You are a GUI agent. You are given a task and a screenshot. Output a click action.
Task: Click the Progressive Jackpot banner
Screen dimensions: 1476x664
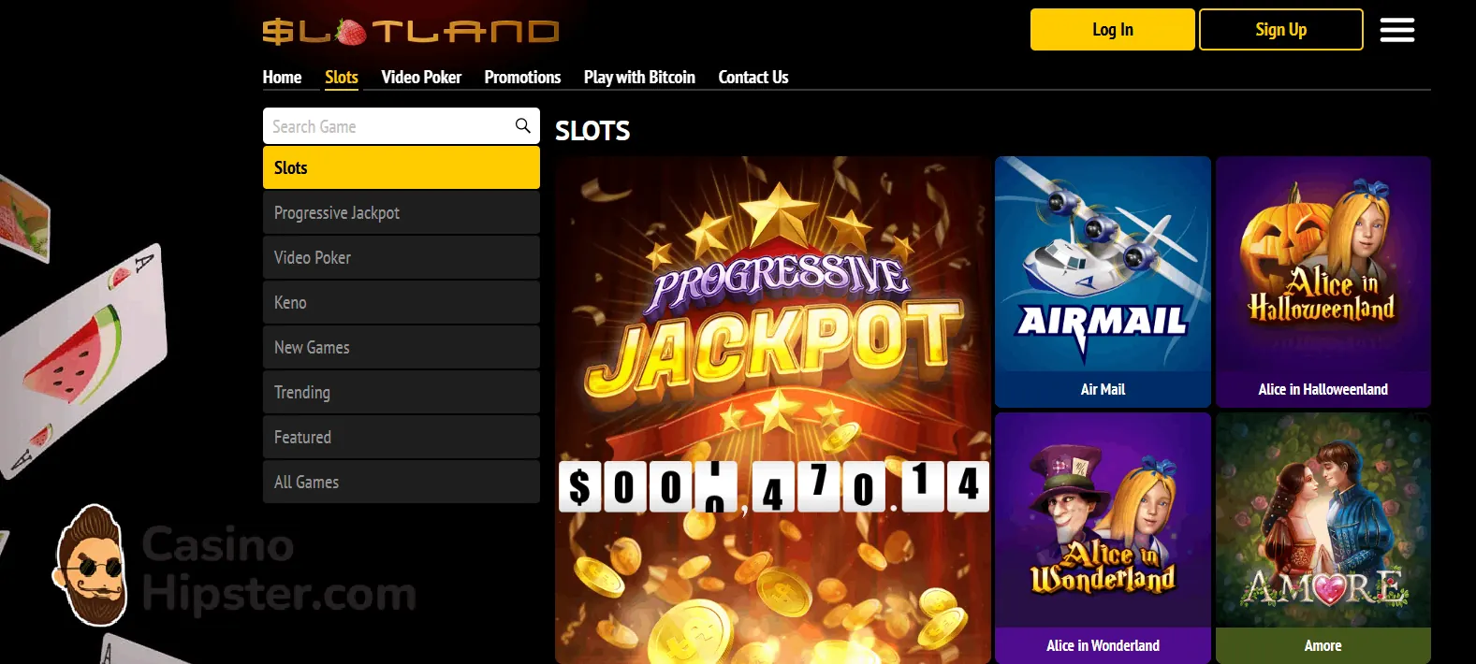[773, 410]
